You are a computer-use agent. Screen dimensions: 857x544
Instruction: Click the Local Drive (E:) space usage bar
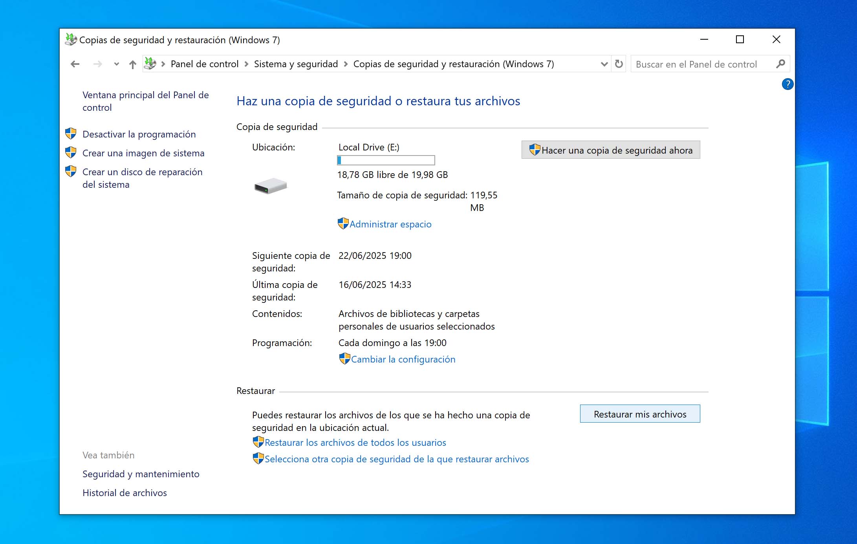[x=386, y=160]
